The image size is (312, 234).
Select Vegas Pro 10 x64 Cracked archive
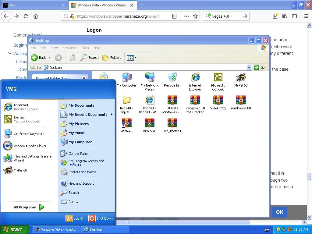click(195, 105)
